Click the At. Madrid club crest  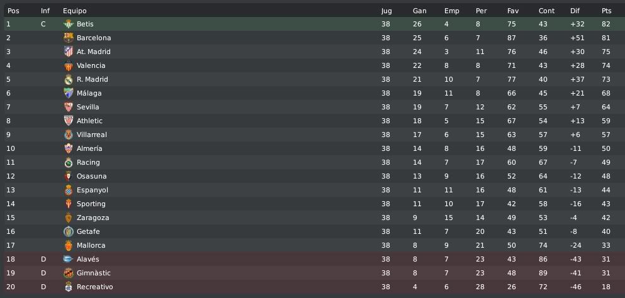[x=69, y=52]
